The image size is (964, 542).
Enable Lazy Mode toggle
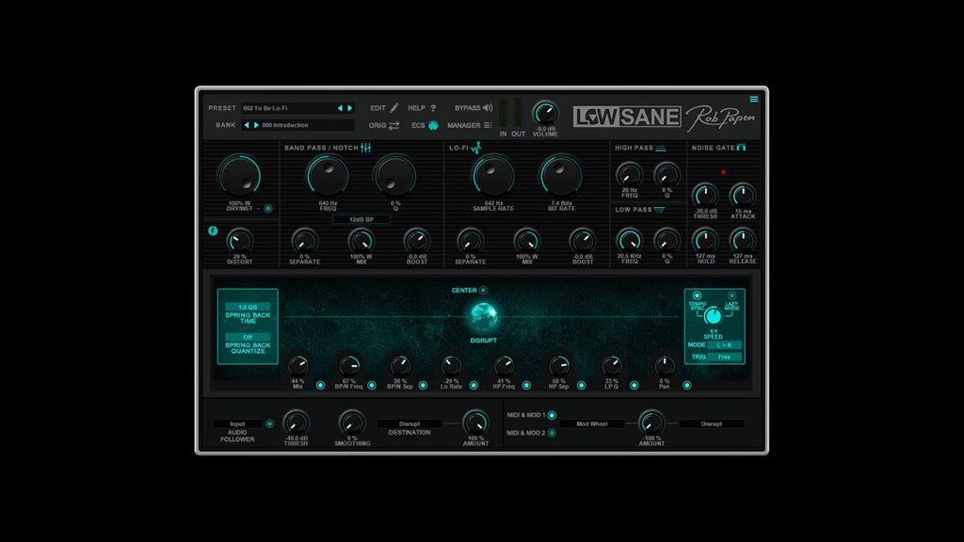pos(731,295)
